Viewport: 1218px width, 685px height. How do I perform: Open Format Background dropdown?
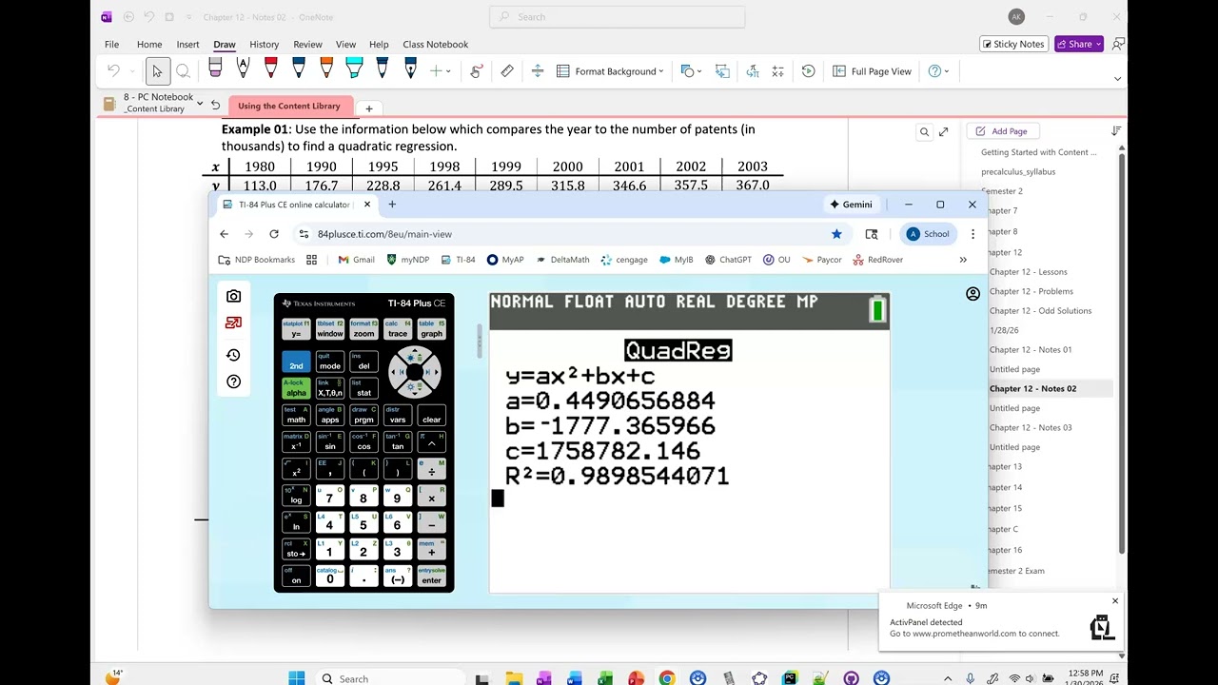click(610, 71)
